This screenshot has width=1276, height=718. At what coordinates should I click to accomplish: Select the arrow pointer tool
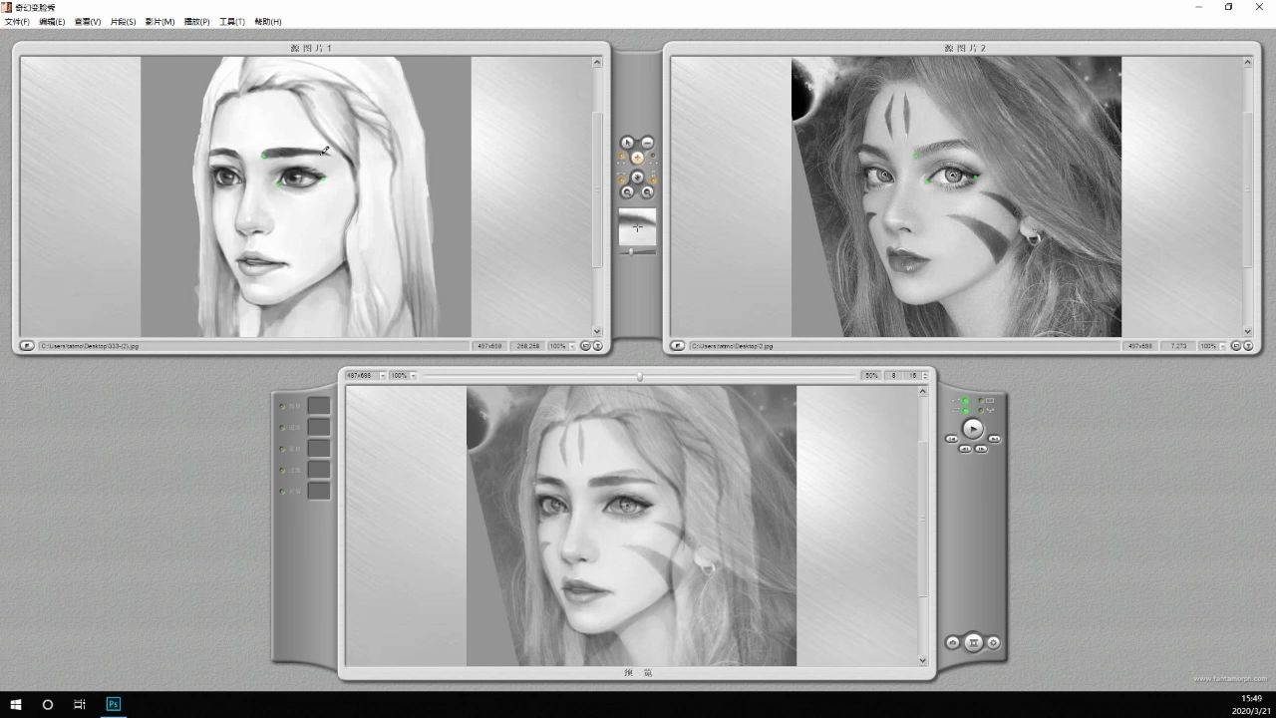pyautogui.click(x=627, y=143)
